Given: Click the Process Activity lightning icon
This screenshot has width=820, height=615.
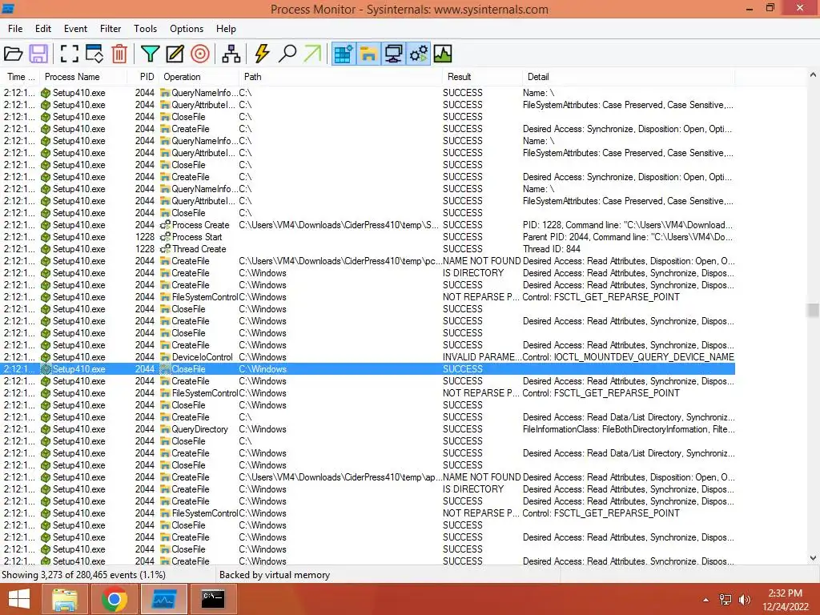Looking at the screenshot, I should click(x=262, y=54).
